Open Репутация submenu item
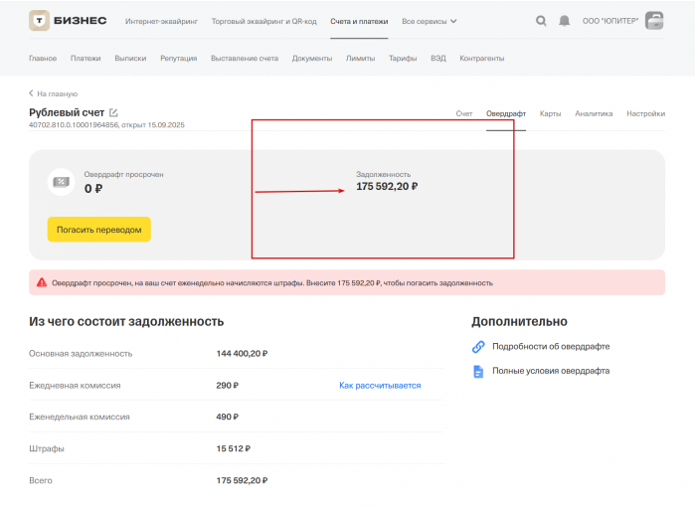Viewport: 695px width, 509px height. (x=179, y=58)
